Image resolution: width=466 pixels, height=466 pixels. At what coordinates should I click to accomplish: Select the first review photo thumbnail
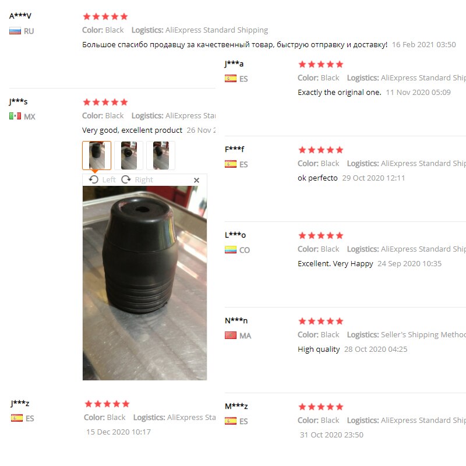tap(97, 156)
